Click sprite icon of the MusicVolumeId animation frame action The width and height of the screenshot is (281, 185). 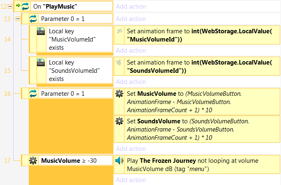119,32
